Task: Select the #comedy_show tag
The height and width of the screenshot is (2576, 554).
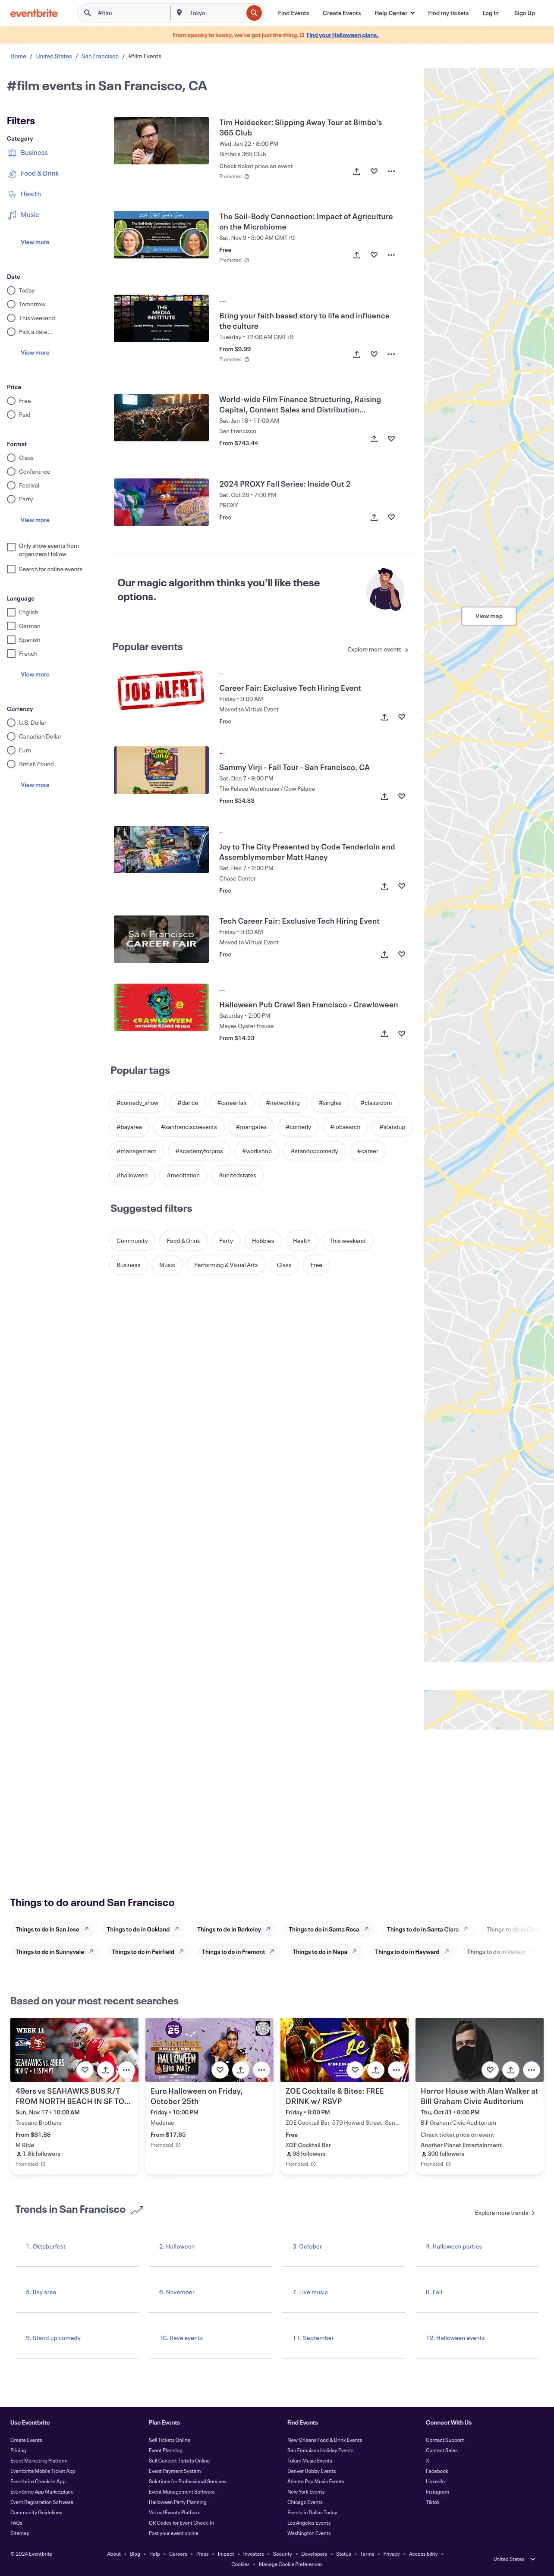Action: pos(137,1103)
